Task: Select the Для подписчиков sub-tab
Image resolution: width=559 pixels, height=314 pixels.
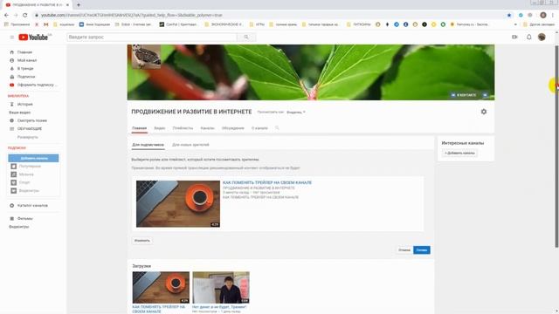Action: click(x=148, y=145)
